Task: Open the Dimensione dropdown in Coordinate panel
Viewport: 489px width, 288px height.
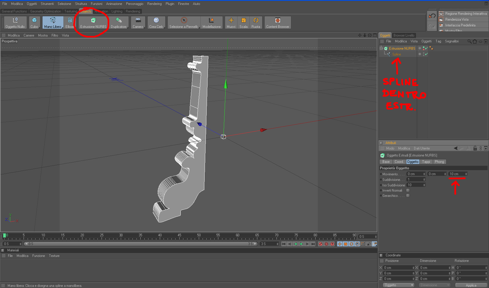Action: pos(435,285)
